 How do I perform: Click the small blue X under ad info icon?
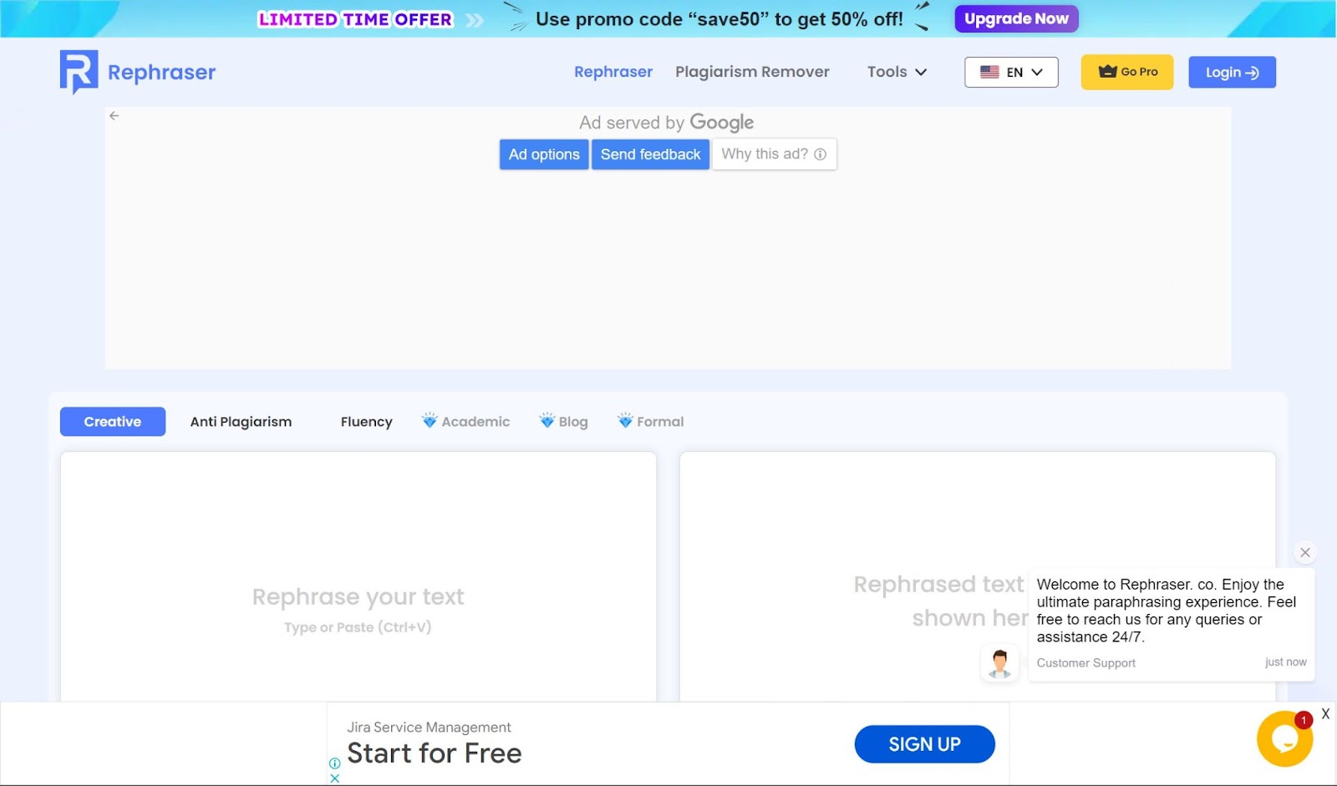click(x=334, y=778)
